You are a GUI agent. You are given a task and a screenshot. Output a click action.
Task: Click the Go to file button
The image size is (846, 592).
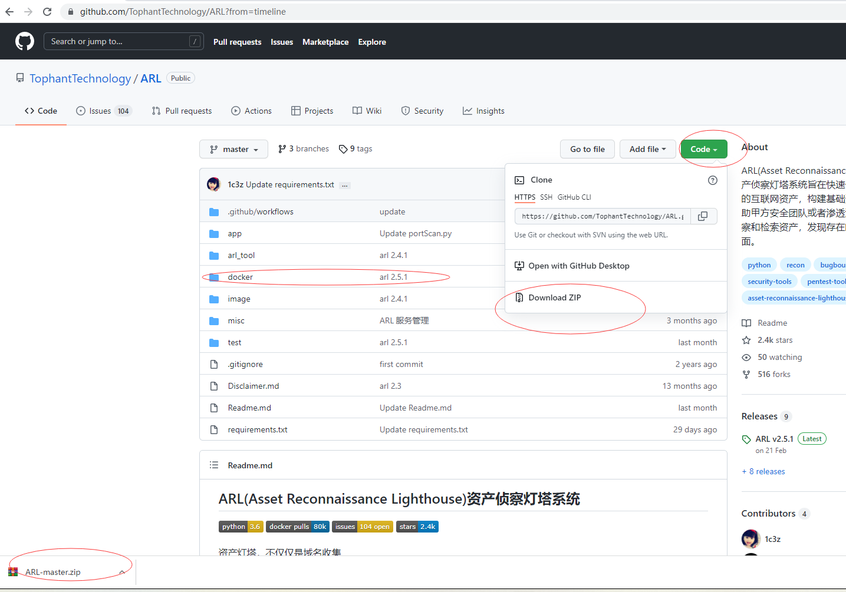(587, 149)
